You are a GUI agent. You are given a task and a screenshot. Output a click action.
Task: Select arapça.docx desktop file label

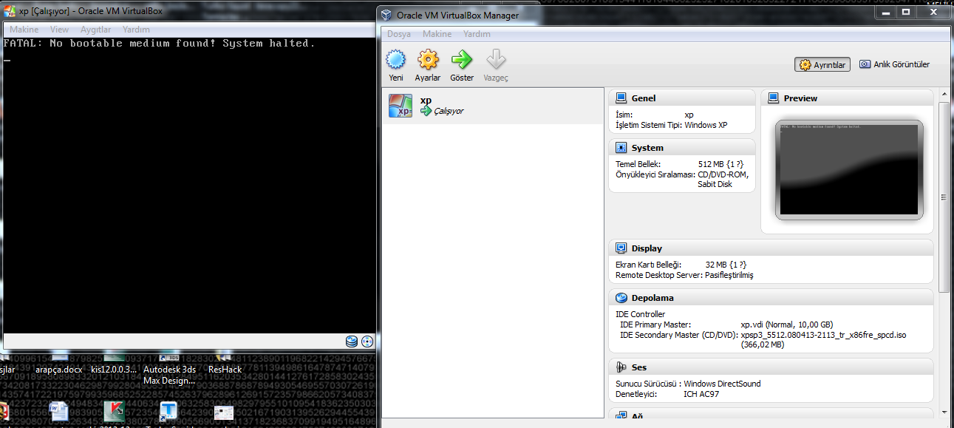(58, 370)
